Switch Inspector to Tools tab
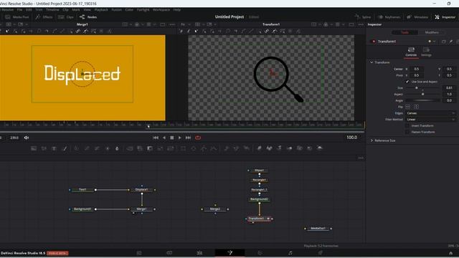The image size is (459, 258). pyautogui.click(x=404, y=32)
